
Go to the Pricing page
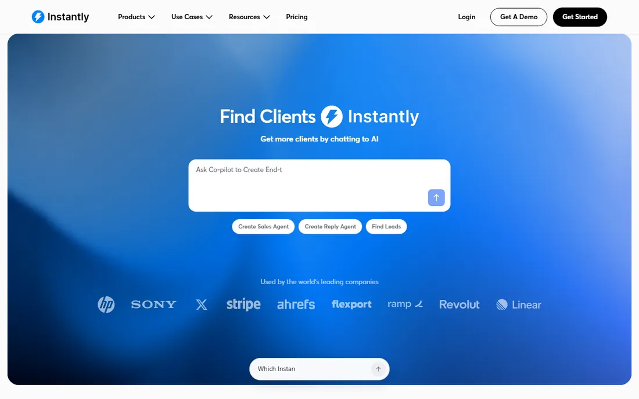[x=297, y=17]
